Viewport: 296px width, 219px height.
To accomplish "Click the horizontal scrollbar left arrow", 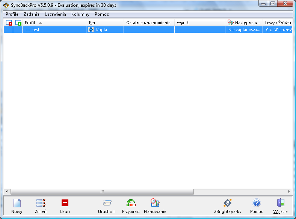I will 7,192.
